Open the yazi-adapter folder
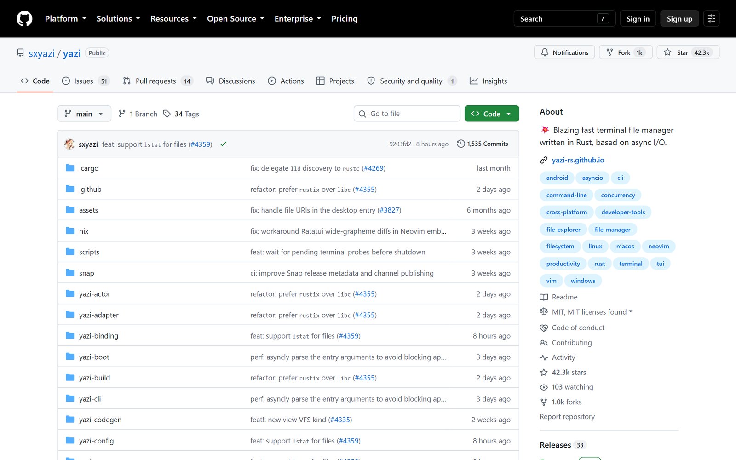This screenshot has width=736, height=460. coord(99,315)
